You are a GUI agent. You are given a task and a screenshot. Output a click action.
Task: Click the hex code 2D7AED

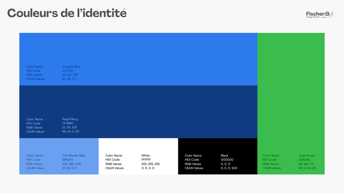[x=68, y=71]
